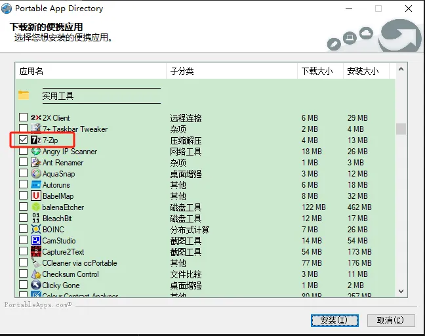Screen dimensions: 425x336
Task: Click the 77 MB download size cell
Action: pos(312,263)
